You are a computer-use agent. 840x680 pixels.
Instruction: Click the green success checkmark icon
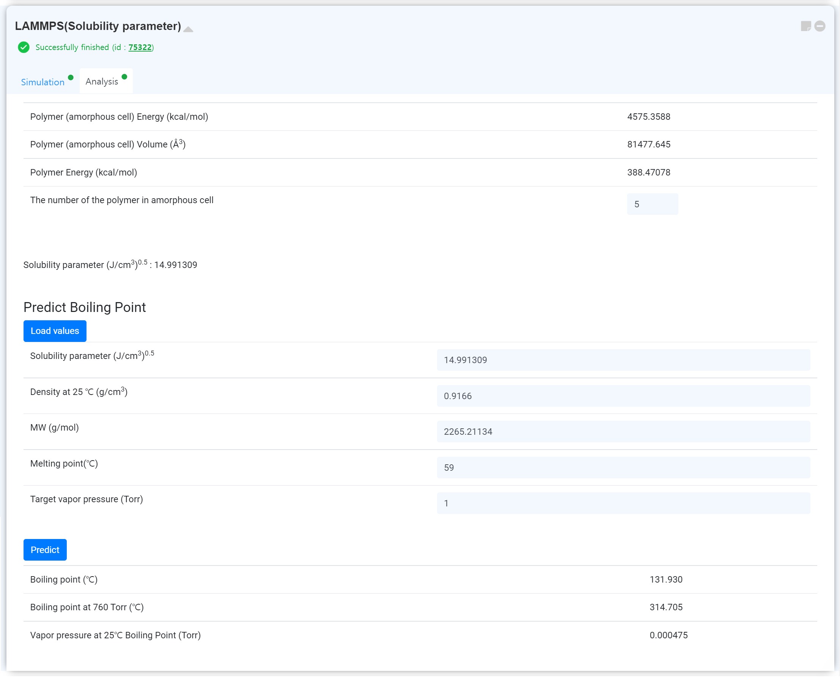pos(24,47)
